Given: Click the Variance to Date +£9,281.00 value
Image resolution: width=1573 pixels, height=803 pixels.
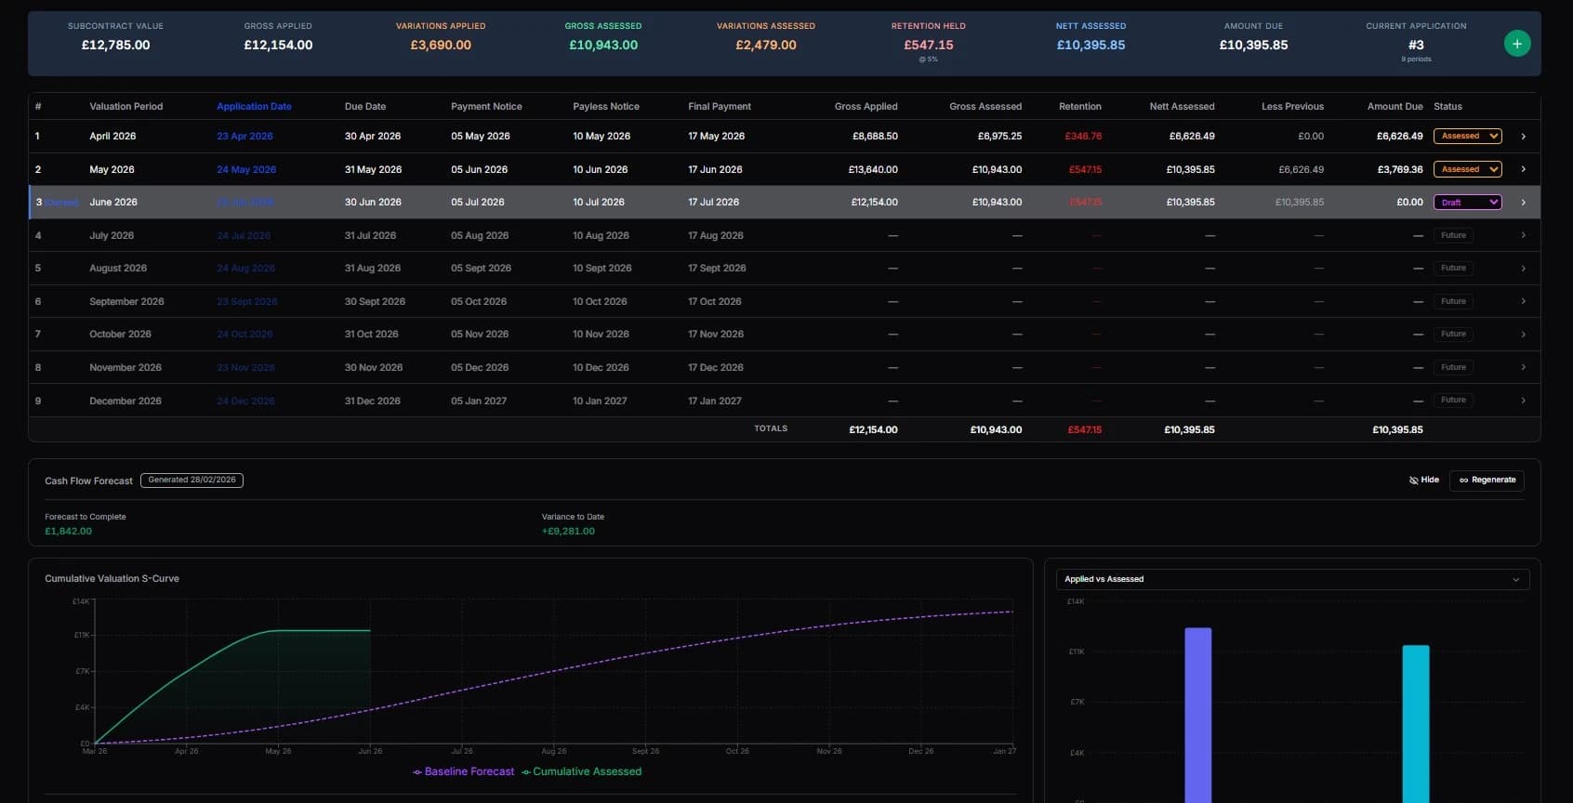Looking at the screenshot, I should point(568,532).
